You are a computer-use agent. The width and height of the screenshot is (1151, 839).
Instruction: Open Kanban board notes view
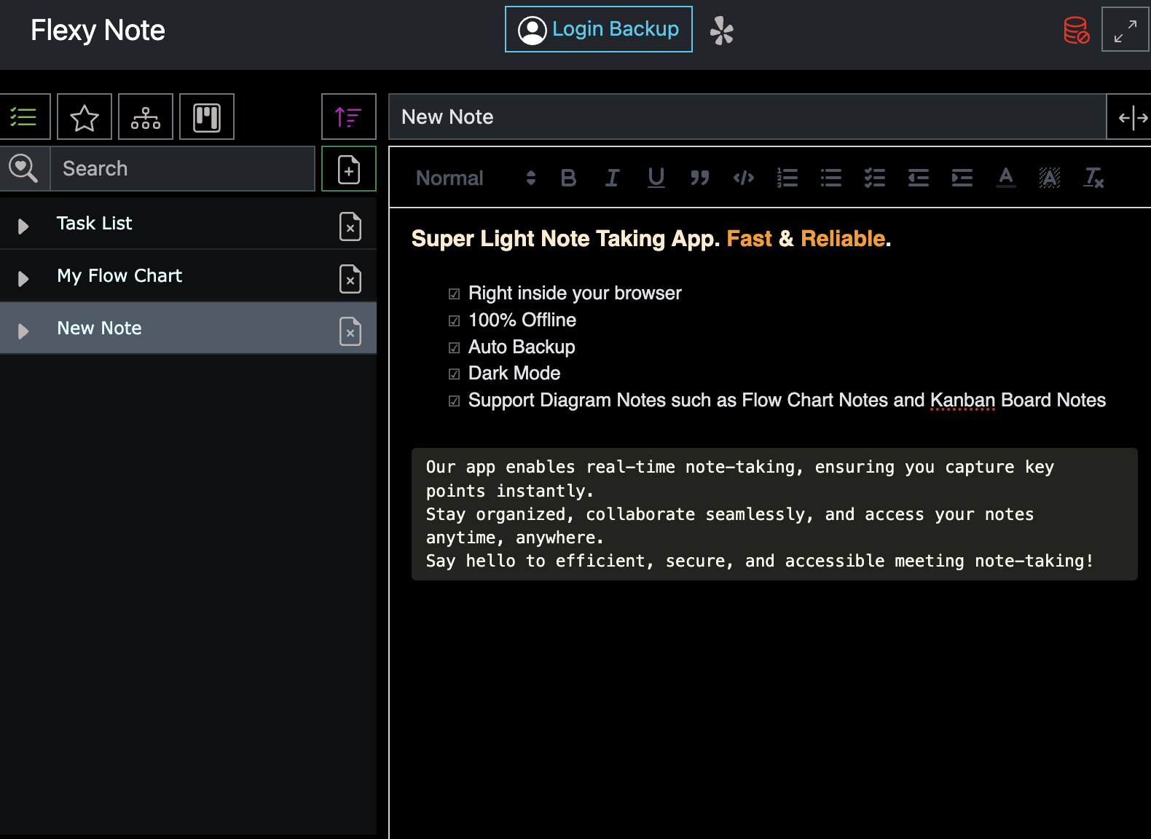(x=207, y=117)
